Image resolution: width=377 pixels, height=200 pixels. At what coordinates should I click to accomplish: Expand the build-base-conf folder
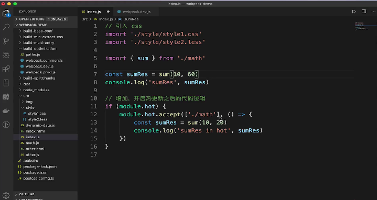[46, 31]
